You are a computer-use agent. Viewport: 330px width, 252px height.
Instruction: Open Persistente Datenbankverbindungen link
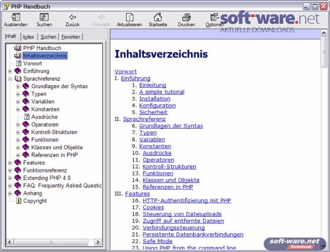pyautogui.click(x=193, y=234)
